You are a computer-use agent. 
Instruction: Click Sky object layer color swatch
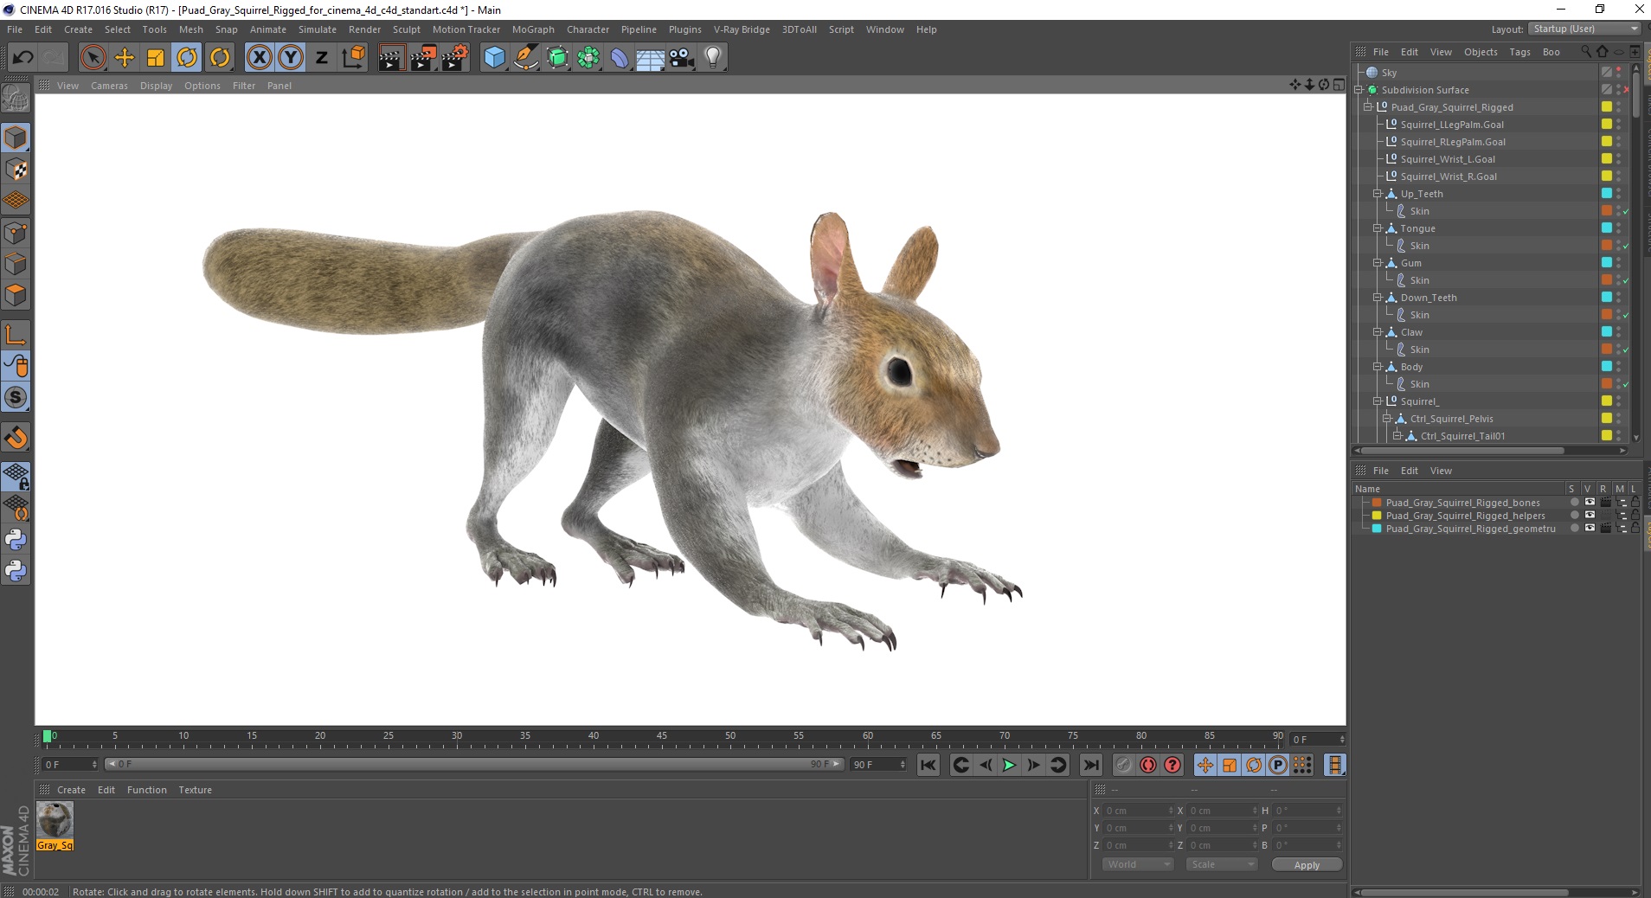[1607, 73]
